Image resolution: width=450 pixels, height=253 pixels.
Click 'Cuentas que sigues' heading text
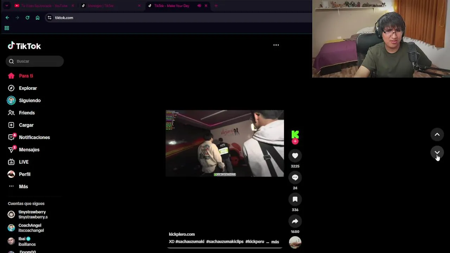[26, 203]
